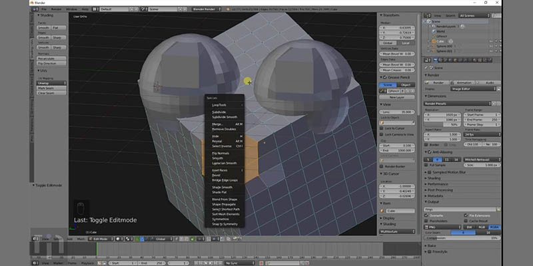Choose Remove Doubles from Specials menu
Viewport: 533px width, 266px height.
[224, 129]
